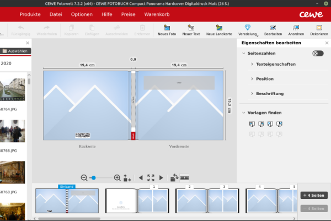331x221 pixels.
Task: Select the page 2-3 spread thumbnail
Action: pyautogui.click(x=207, y=201)
